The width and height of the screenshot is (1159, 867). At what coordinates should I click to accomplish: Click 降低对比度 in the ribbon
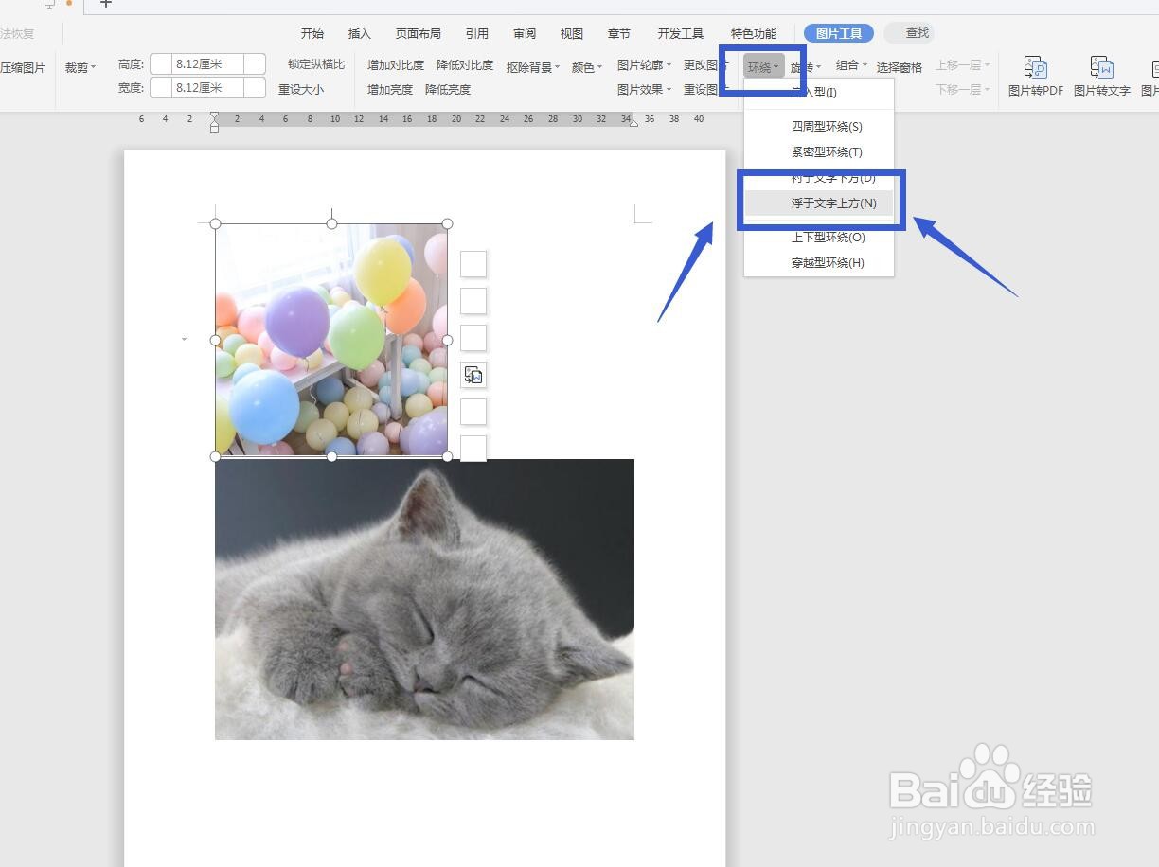click(x=465, y=65)
